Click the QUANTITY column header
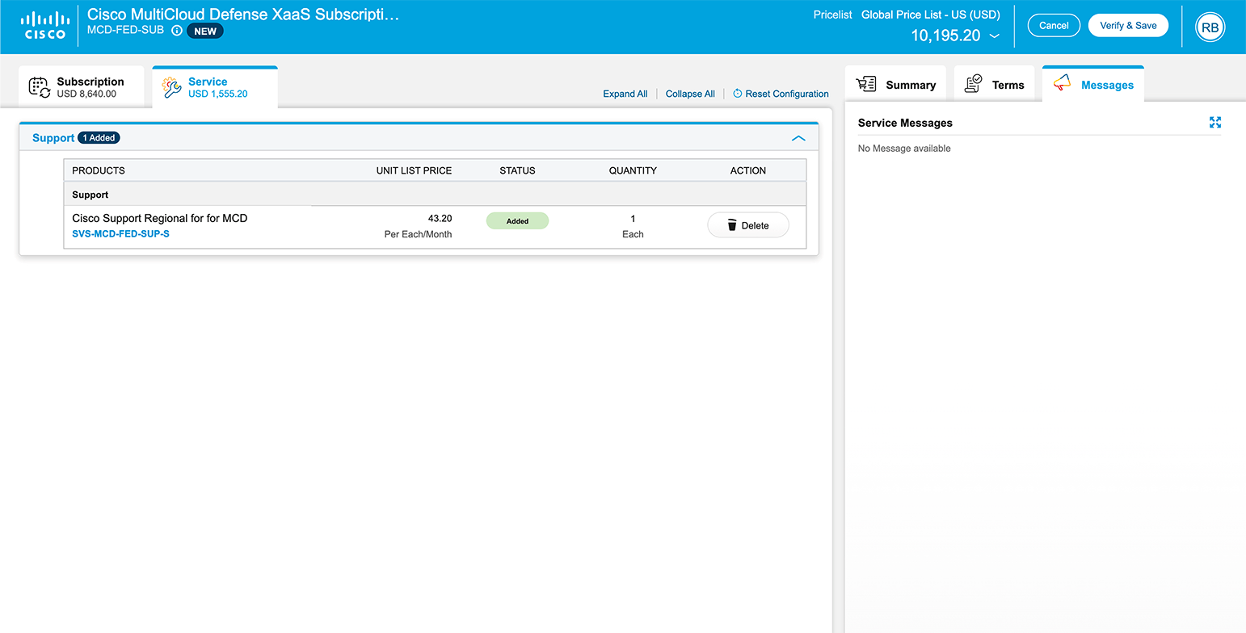 coord(633,170)
